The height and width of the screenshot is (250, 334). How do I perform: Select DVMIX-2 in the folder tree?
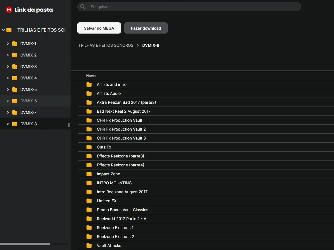point(29,55)
